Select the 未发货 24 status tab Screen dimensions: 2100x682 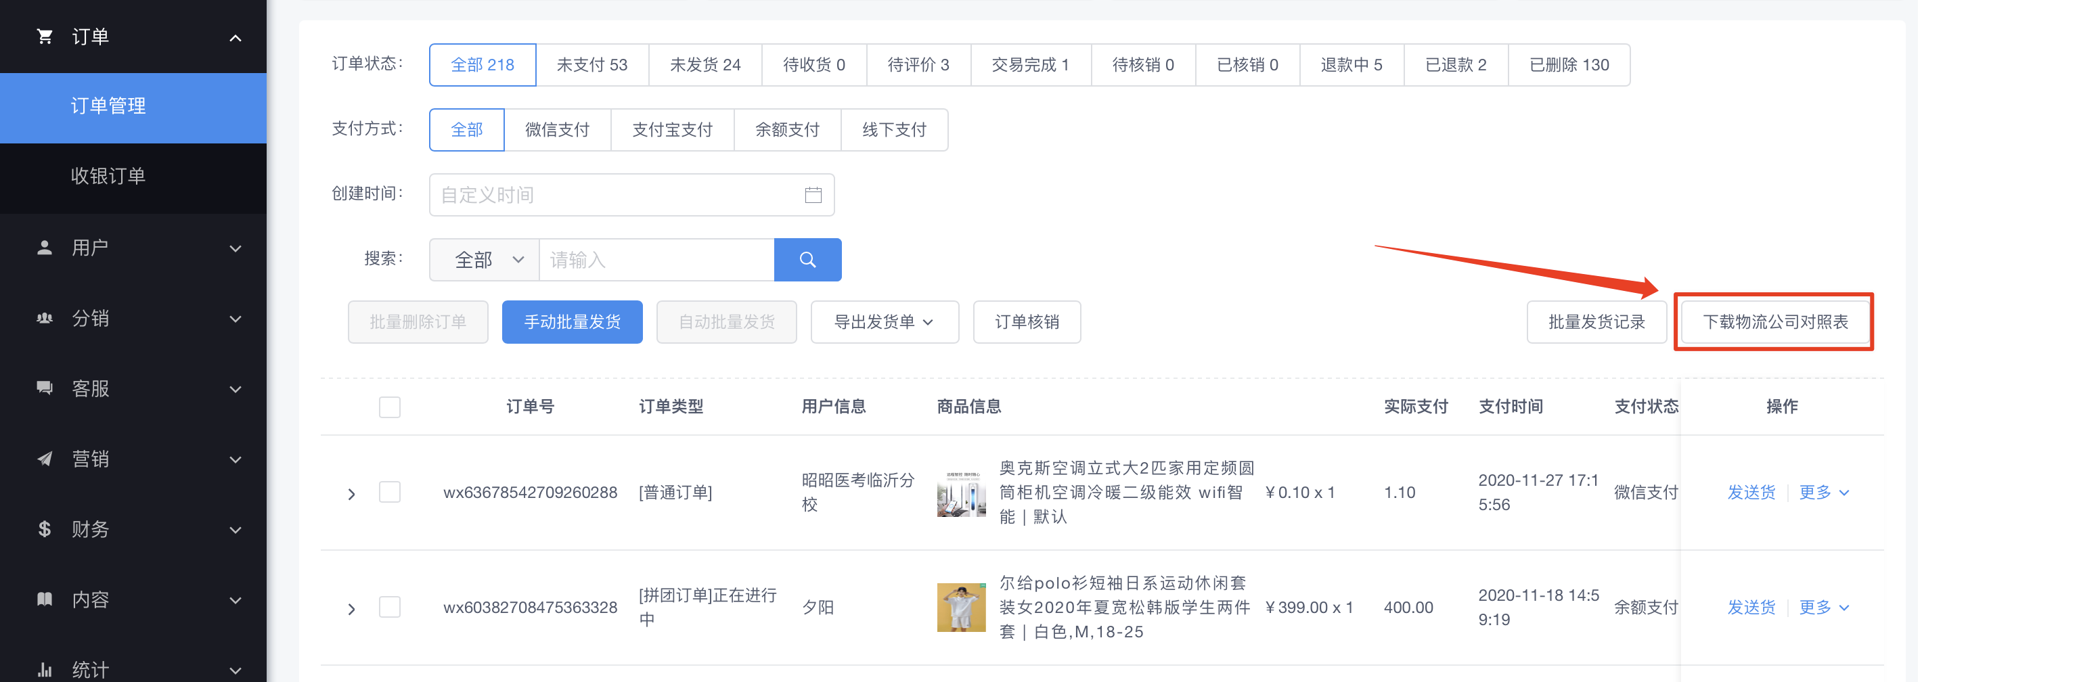click(705, 64)
